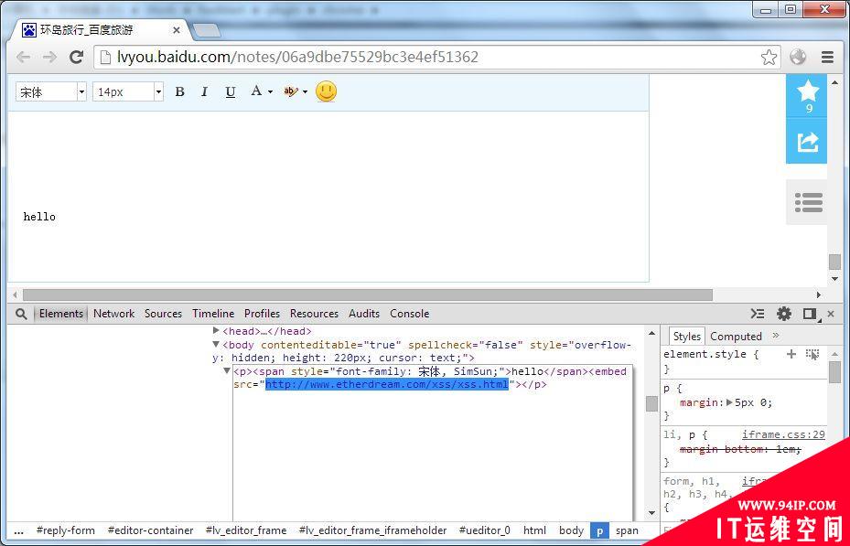
Task: Toggle underline formatting
Action: click(231, 92)
